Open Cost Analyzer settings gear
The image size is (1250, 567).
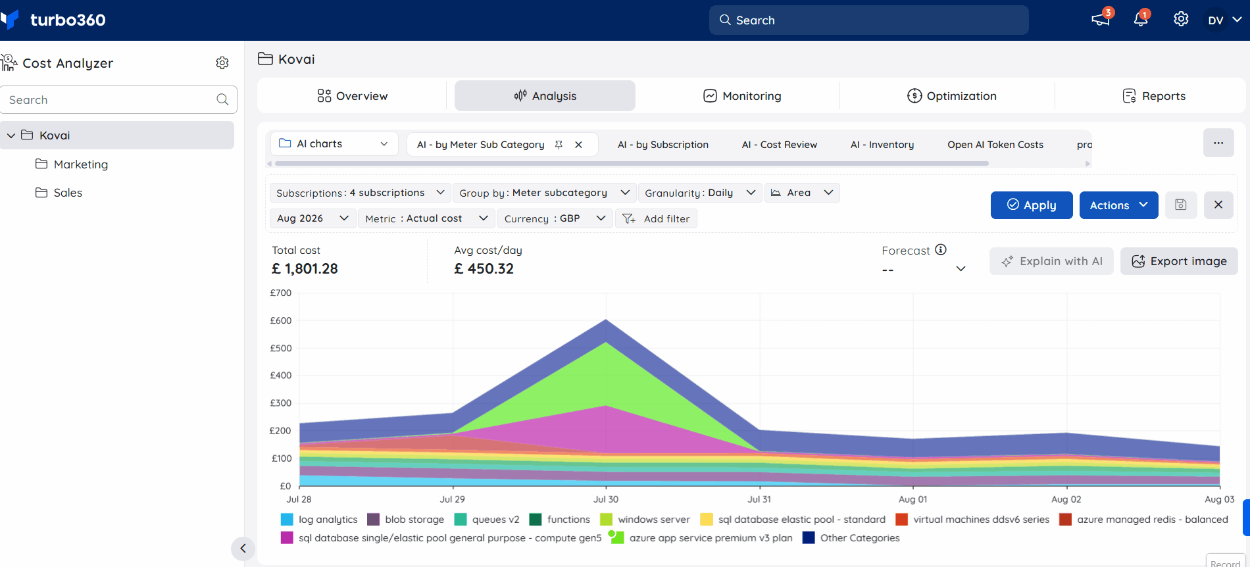click(x=222, y=62)
